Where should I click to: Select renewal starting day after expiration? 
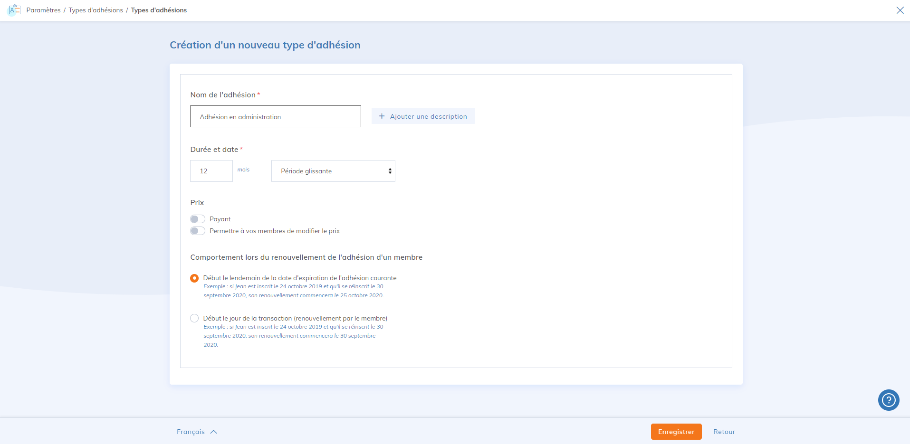(x=194, y=278)
